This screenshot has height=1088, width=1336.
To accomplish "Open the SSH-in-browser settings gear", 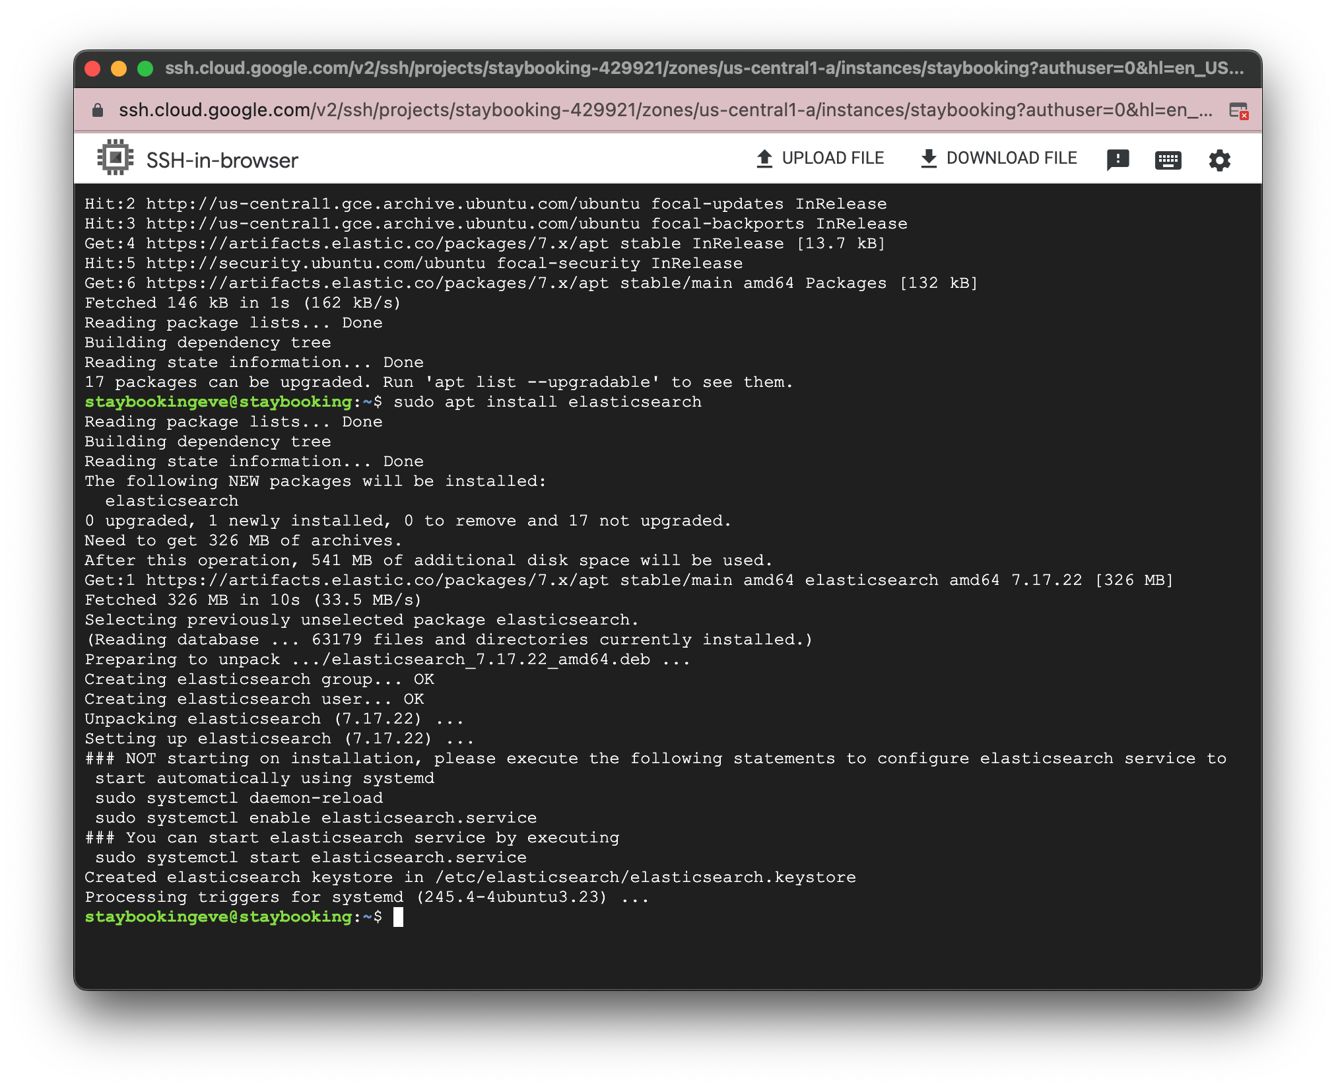I will coord(1219,158).
